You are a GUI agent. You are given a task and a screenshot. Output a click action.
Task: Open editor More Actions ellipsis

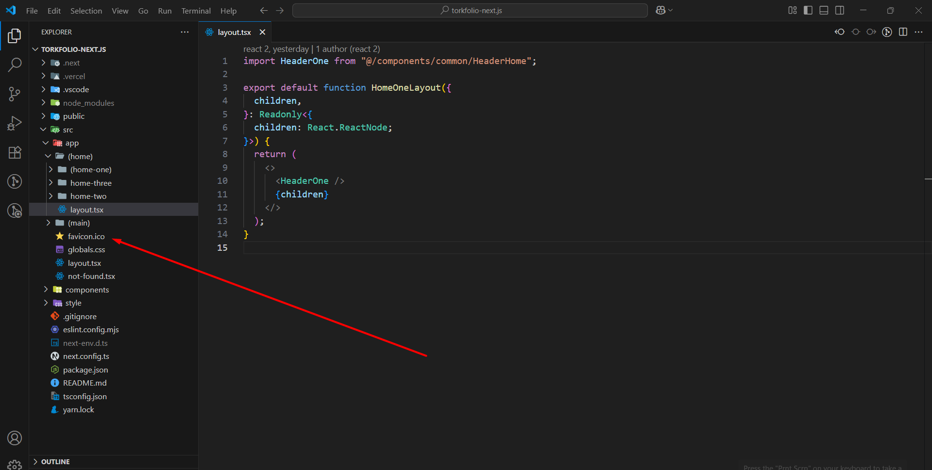coord(918,32)
